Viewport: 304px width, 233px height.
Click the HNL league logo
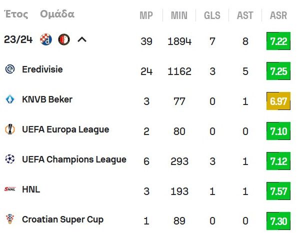click(x=9, y=189)
